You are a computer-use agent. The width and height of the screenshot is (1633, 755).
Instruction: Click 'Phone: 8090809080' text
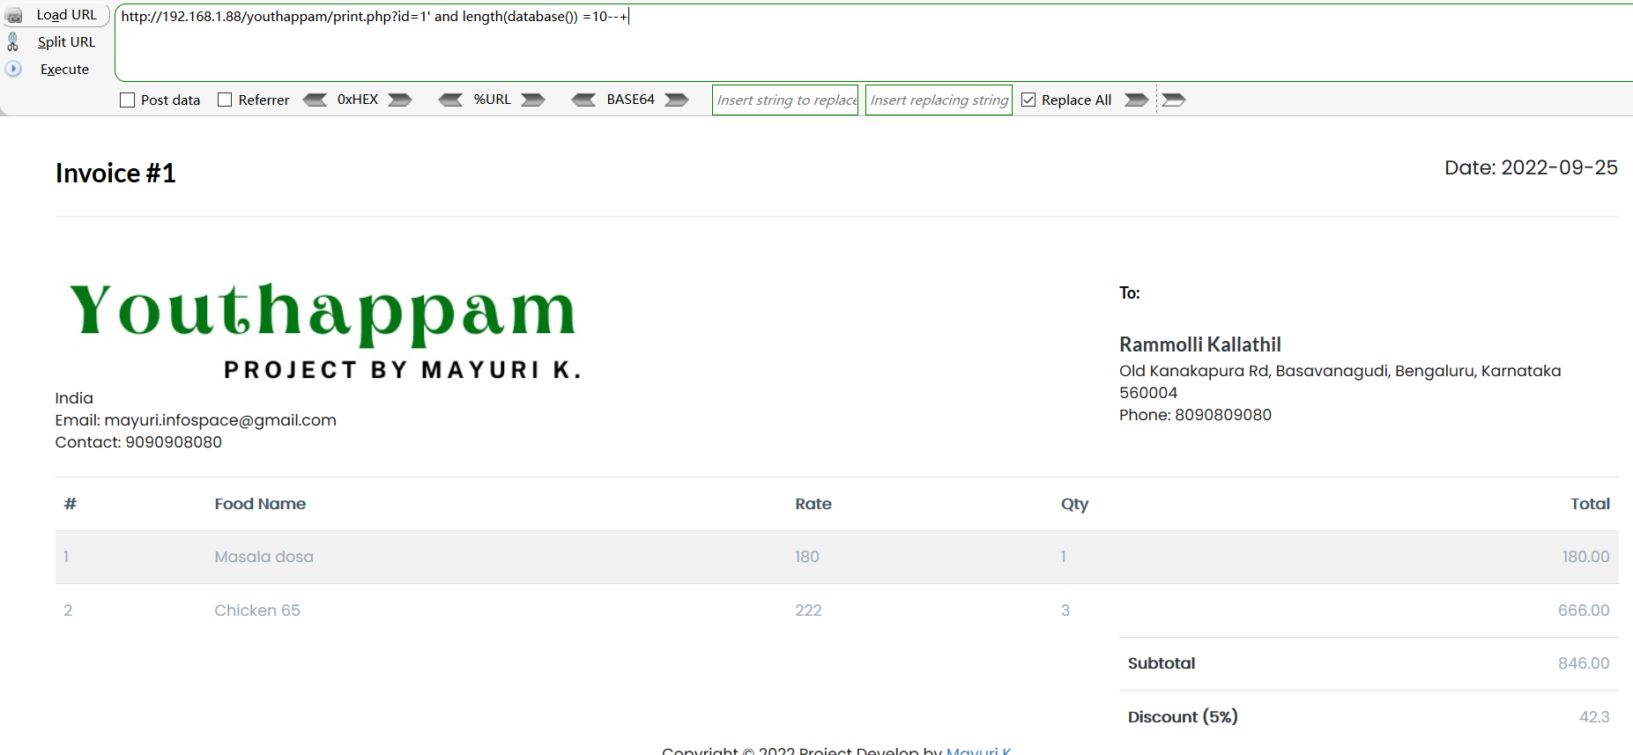tap(1195, 415)
